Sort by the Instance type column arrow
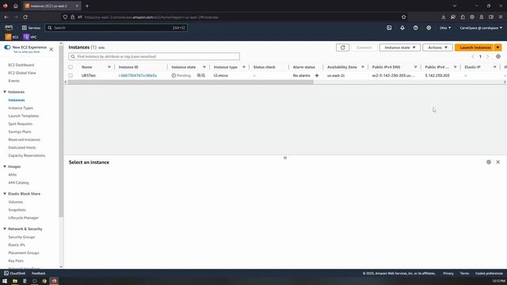This screenshot has height=285, width=507. tap(244, 66)
